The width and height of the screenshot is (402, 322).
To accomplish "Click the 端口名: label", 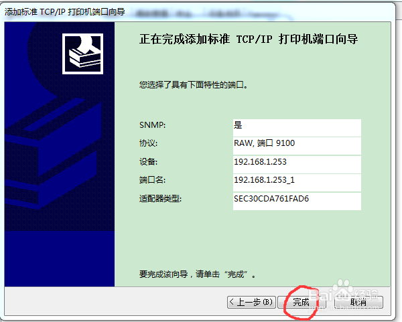I will [x=152, y=180].
